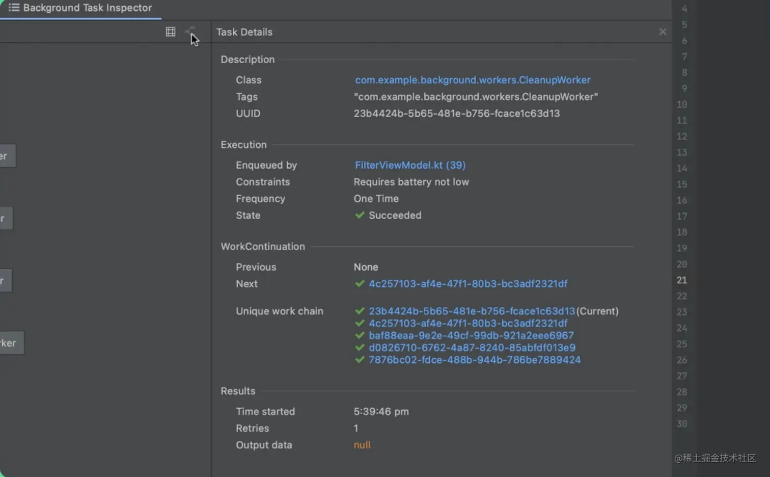Switch to the table view icon
The image size is (770, 477).
(x=171, y=32)
